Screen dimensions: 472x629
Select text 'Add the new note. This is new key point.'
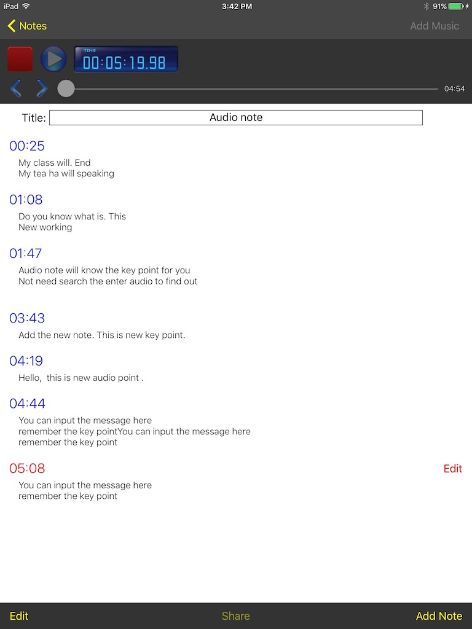coord(102,335)
